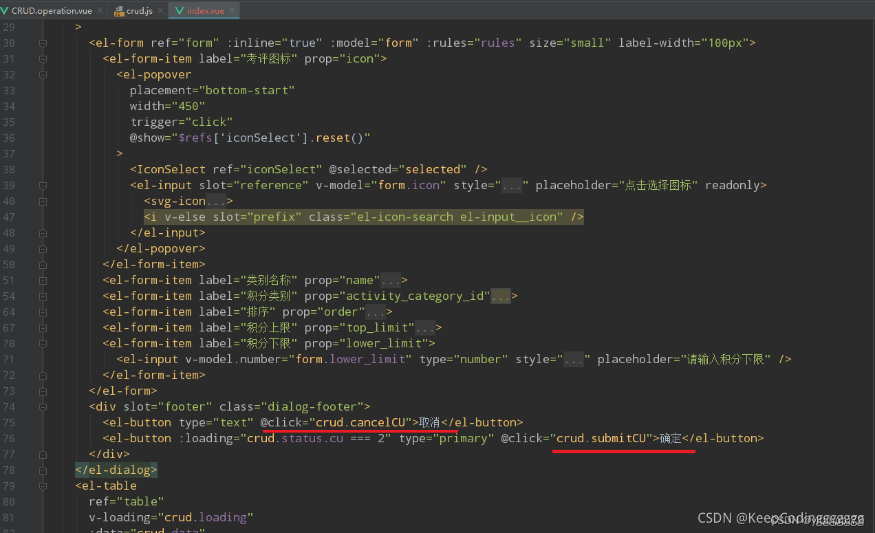The height and width of the screenshot is (533, 875).
Task: Click the folded style value on line 39
Action: point(512,185)
